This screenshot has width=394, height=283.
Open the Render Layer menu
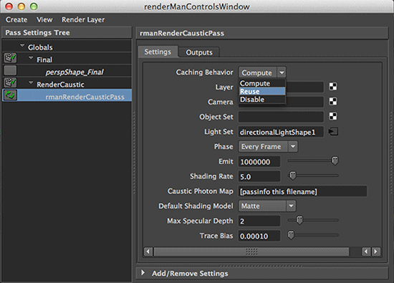pyautogui.click(x=83, y=19)
